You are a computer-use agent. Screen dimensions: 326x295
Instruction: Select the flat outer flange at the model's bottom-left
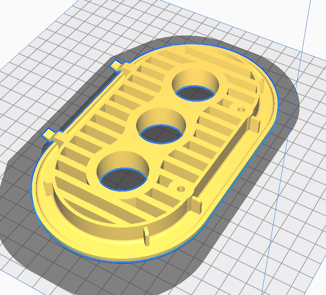(x=63, y=215)
